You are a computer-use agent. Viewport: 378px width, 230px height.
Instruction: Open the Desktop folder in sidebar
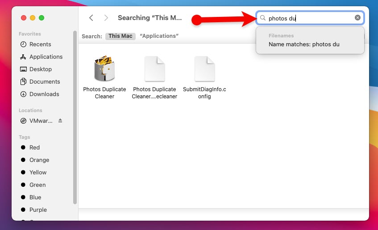tap(40, 69)
